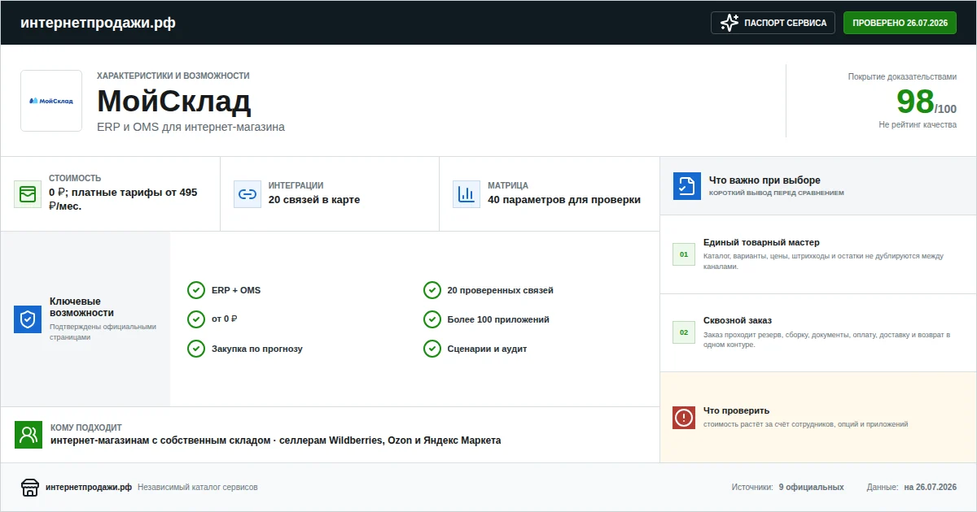The image size is (977, 512).
Task: Click the checkmark beside Более 100 приложений
Action: tap(432, 319)
